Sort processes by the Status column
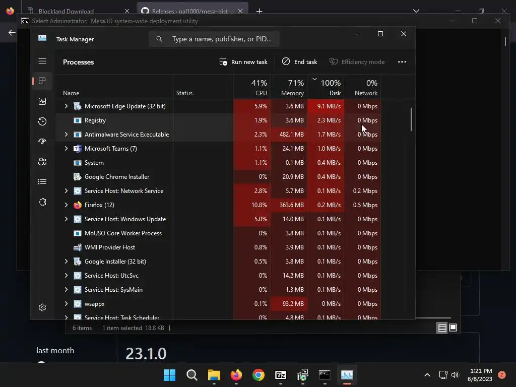The width and height of the screenshot is (516, 387). pos(204,87)
